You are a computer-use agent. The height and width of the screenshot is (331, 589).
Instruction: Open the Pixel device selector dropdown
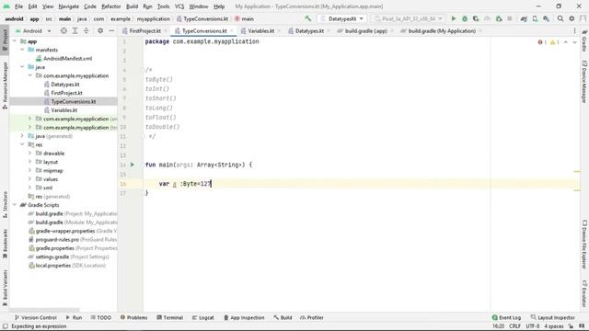coord(409,18)
